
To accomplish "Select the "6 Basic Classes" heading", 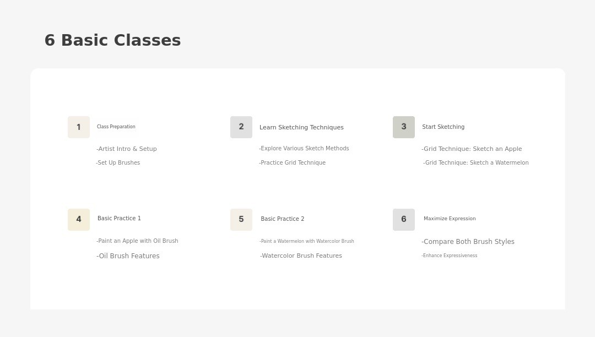I will pyautogui.click(x=112, y=40).
